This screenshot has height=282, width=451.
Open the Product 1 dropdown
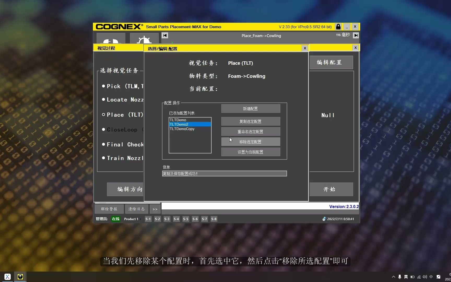[x=132, y=219]
